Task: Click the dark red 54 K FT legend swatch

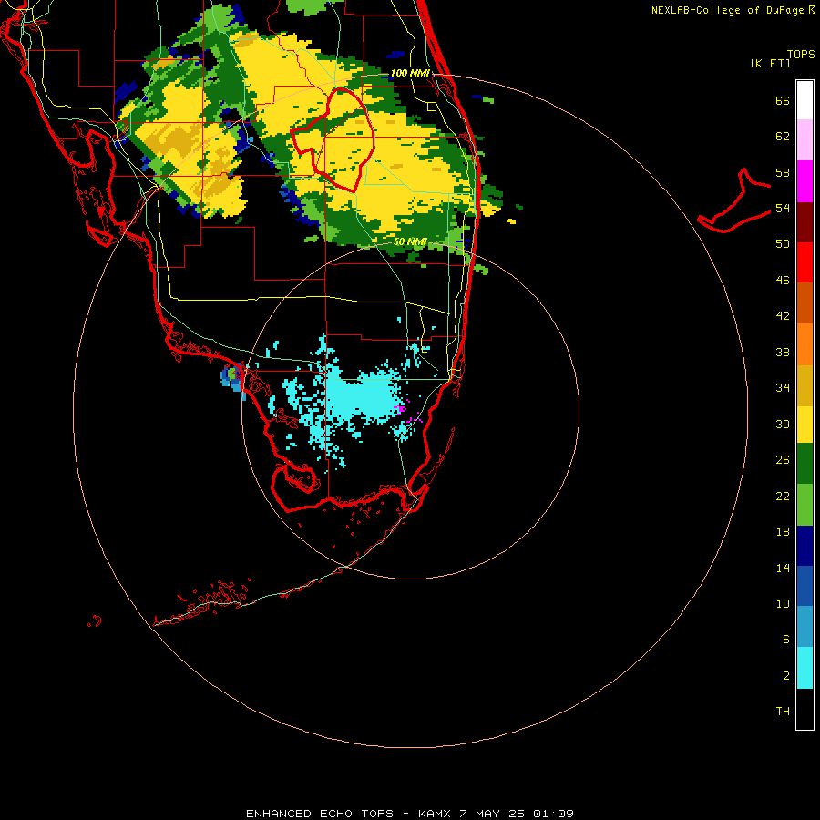Action: pyautogui.click(x=805, y=221)
